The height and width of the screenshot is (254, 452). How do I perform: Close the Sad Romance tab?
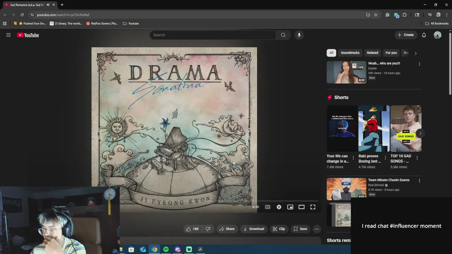(54, 5)
